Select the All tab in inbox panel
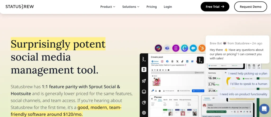Viewport: 271px width, 117px height. 214,98
